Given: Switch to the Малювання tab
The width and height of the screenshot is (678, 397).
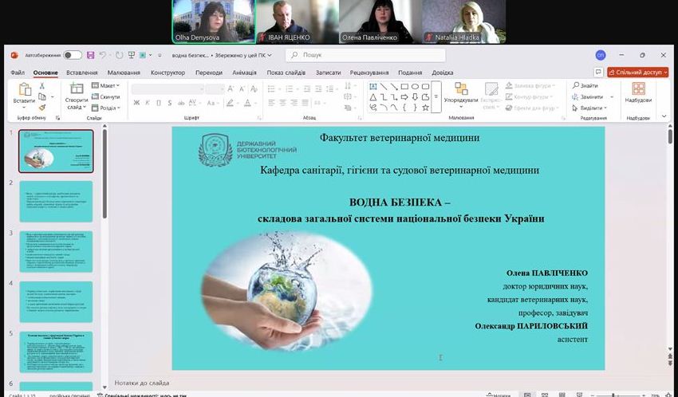Looking at the screenshot, I should (124, 73).
